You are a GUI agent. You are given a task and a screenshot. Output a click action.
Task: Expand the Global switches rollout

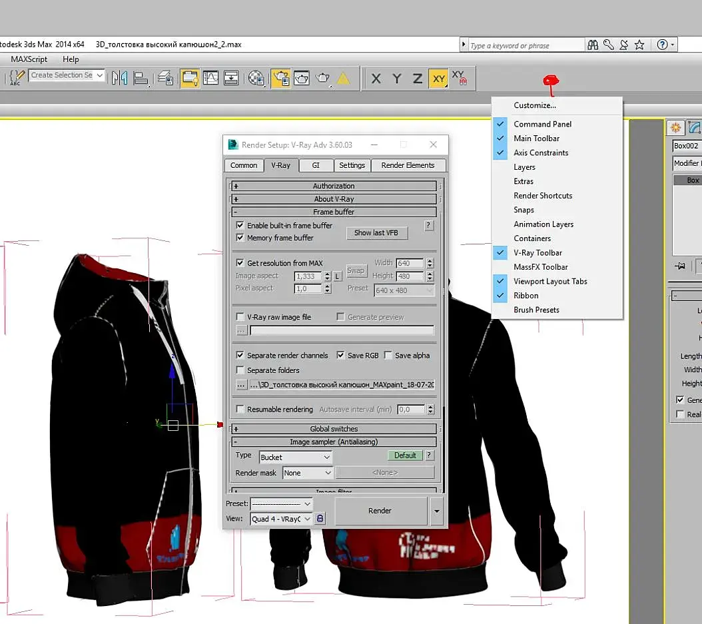point(334,429)
